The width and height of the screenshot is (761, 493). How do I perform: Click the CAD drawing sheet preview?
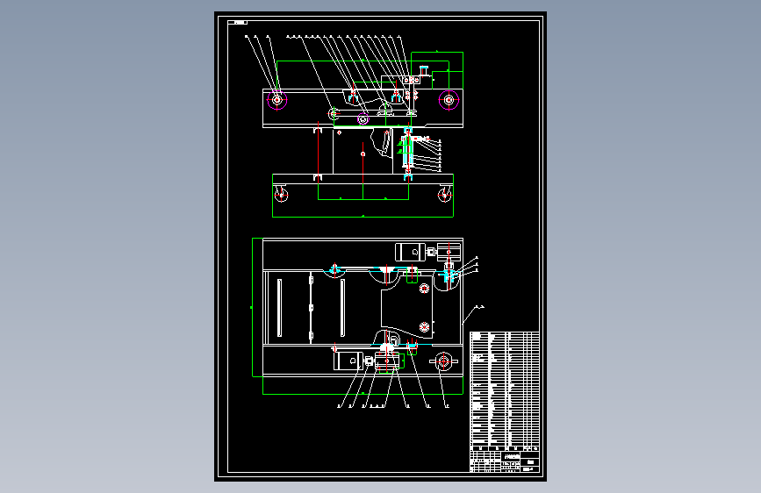pos(381,246)
